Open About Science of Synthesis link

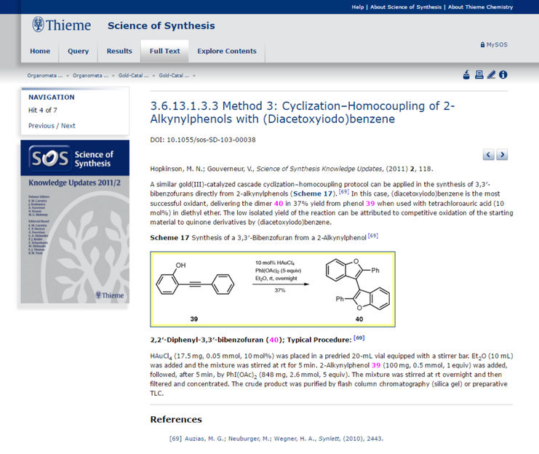tap(406, 7)
